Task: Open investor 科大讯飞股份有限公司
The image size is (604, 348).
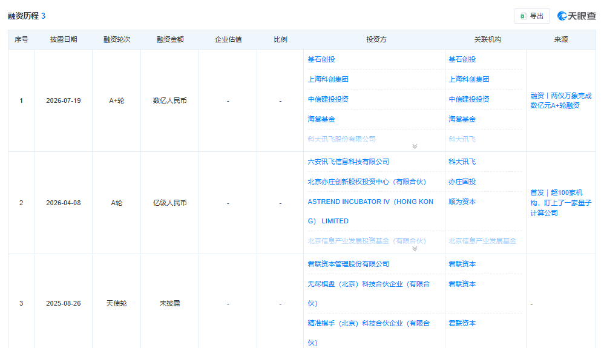Action: click(x=342, y=139)
